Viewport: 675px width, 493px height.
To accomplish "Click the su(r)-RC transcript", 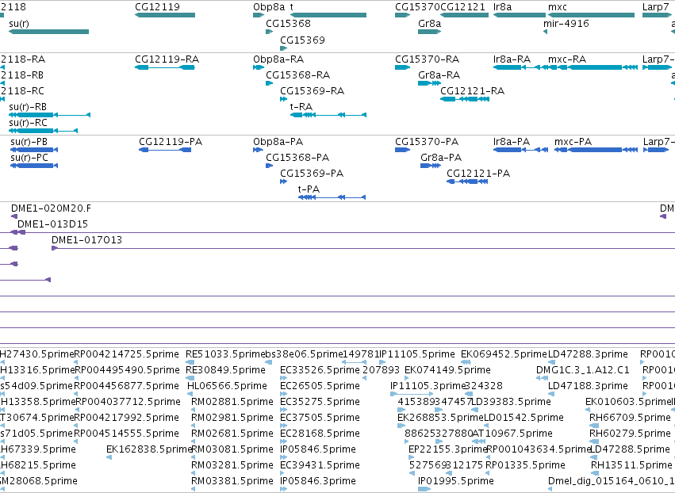I will point(43,130).
